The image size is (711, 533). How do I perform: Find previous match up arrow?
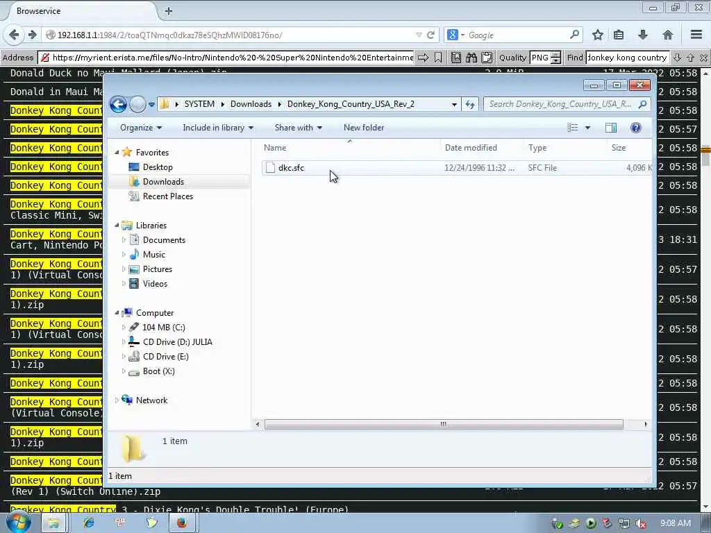[690, 58]
